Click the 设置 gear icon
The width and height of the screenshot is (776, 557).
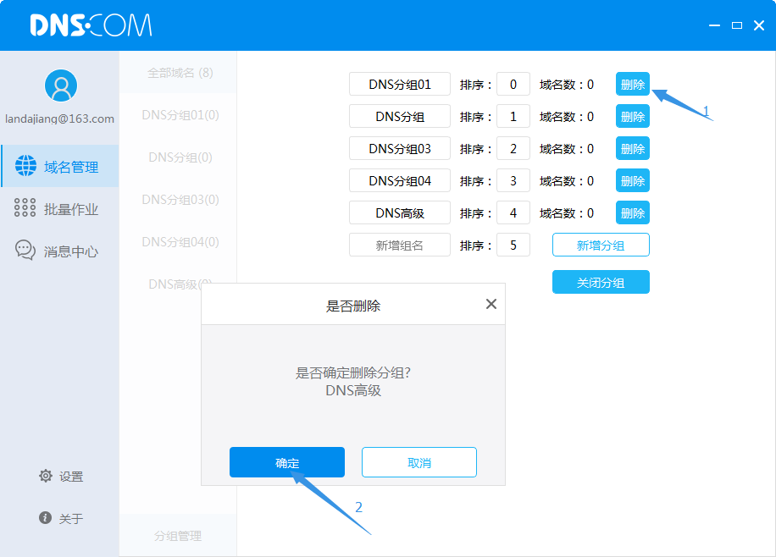click(46, 477)
